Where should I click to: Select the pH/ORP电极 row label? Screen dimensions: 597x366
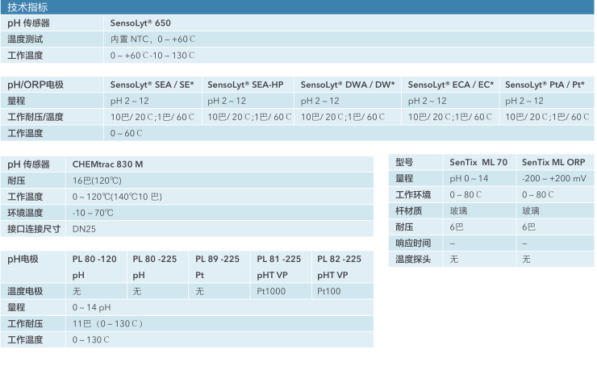35,85
